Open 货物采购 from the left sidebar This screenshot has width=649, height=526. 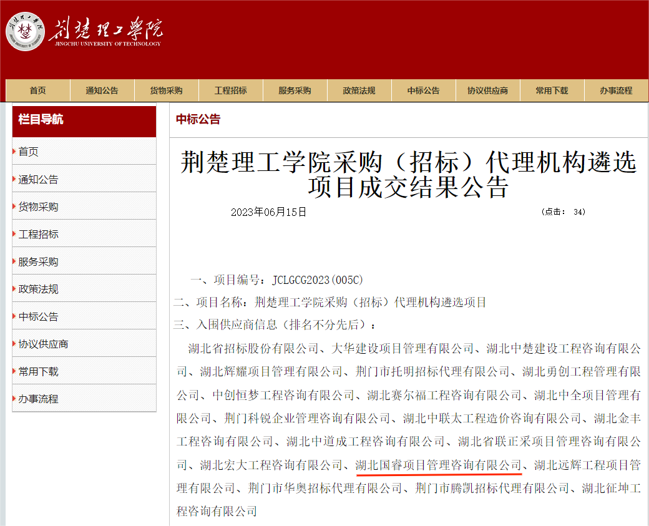tap(84, 207)
